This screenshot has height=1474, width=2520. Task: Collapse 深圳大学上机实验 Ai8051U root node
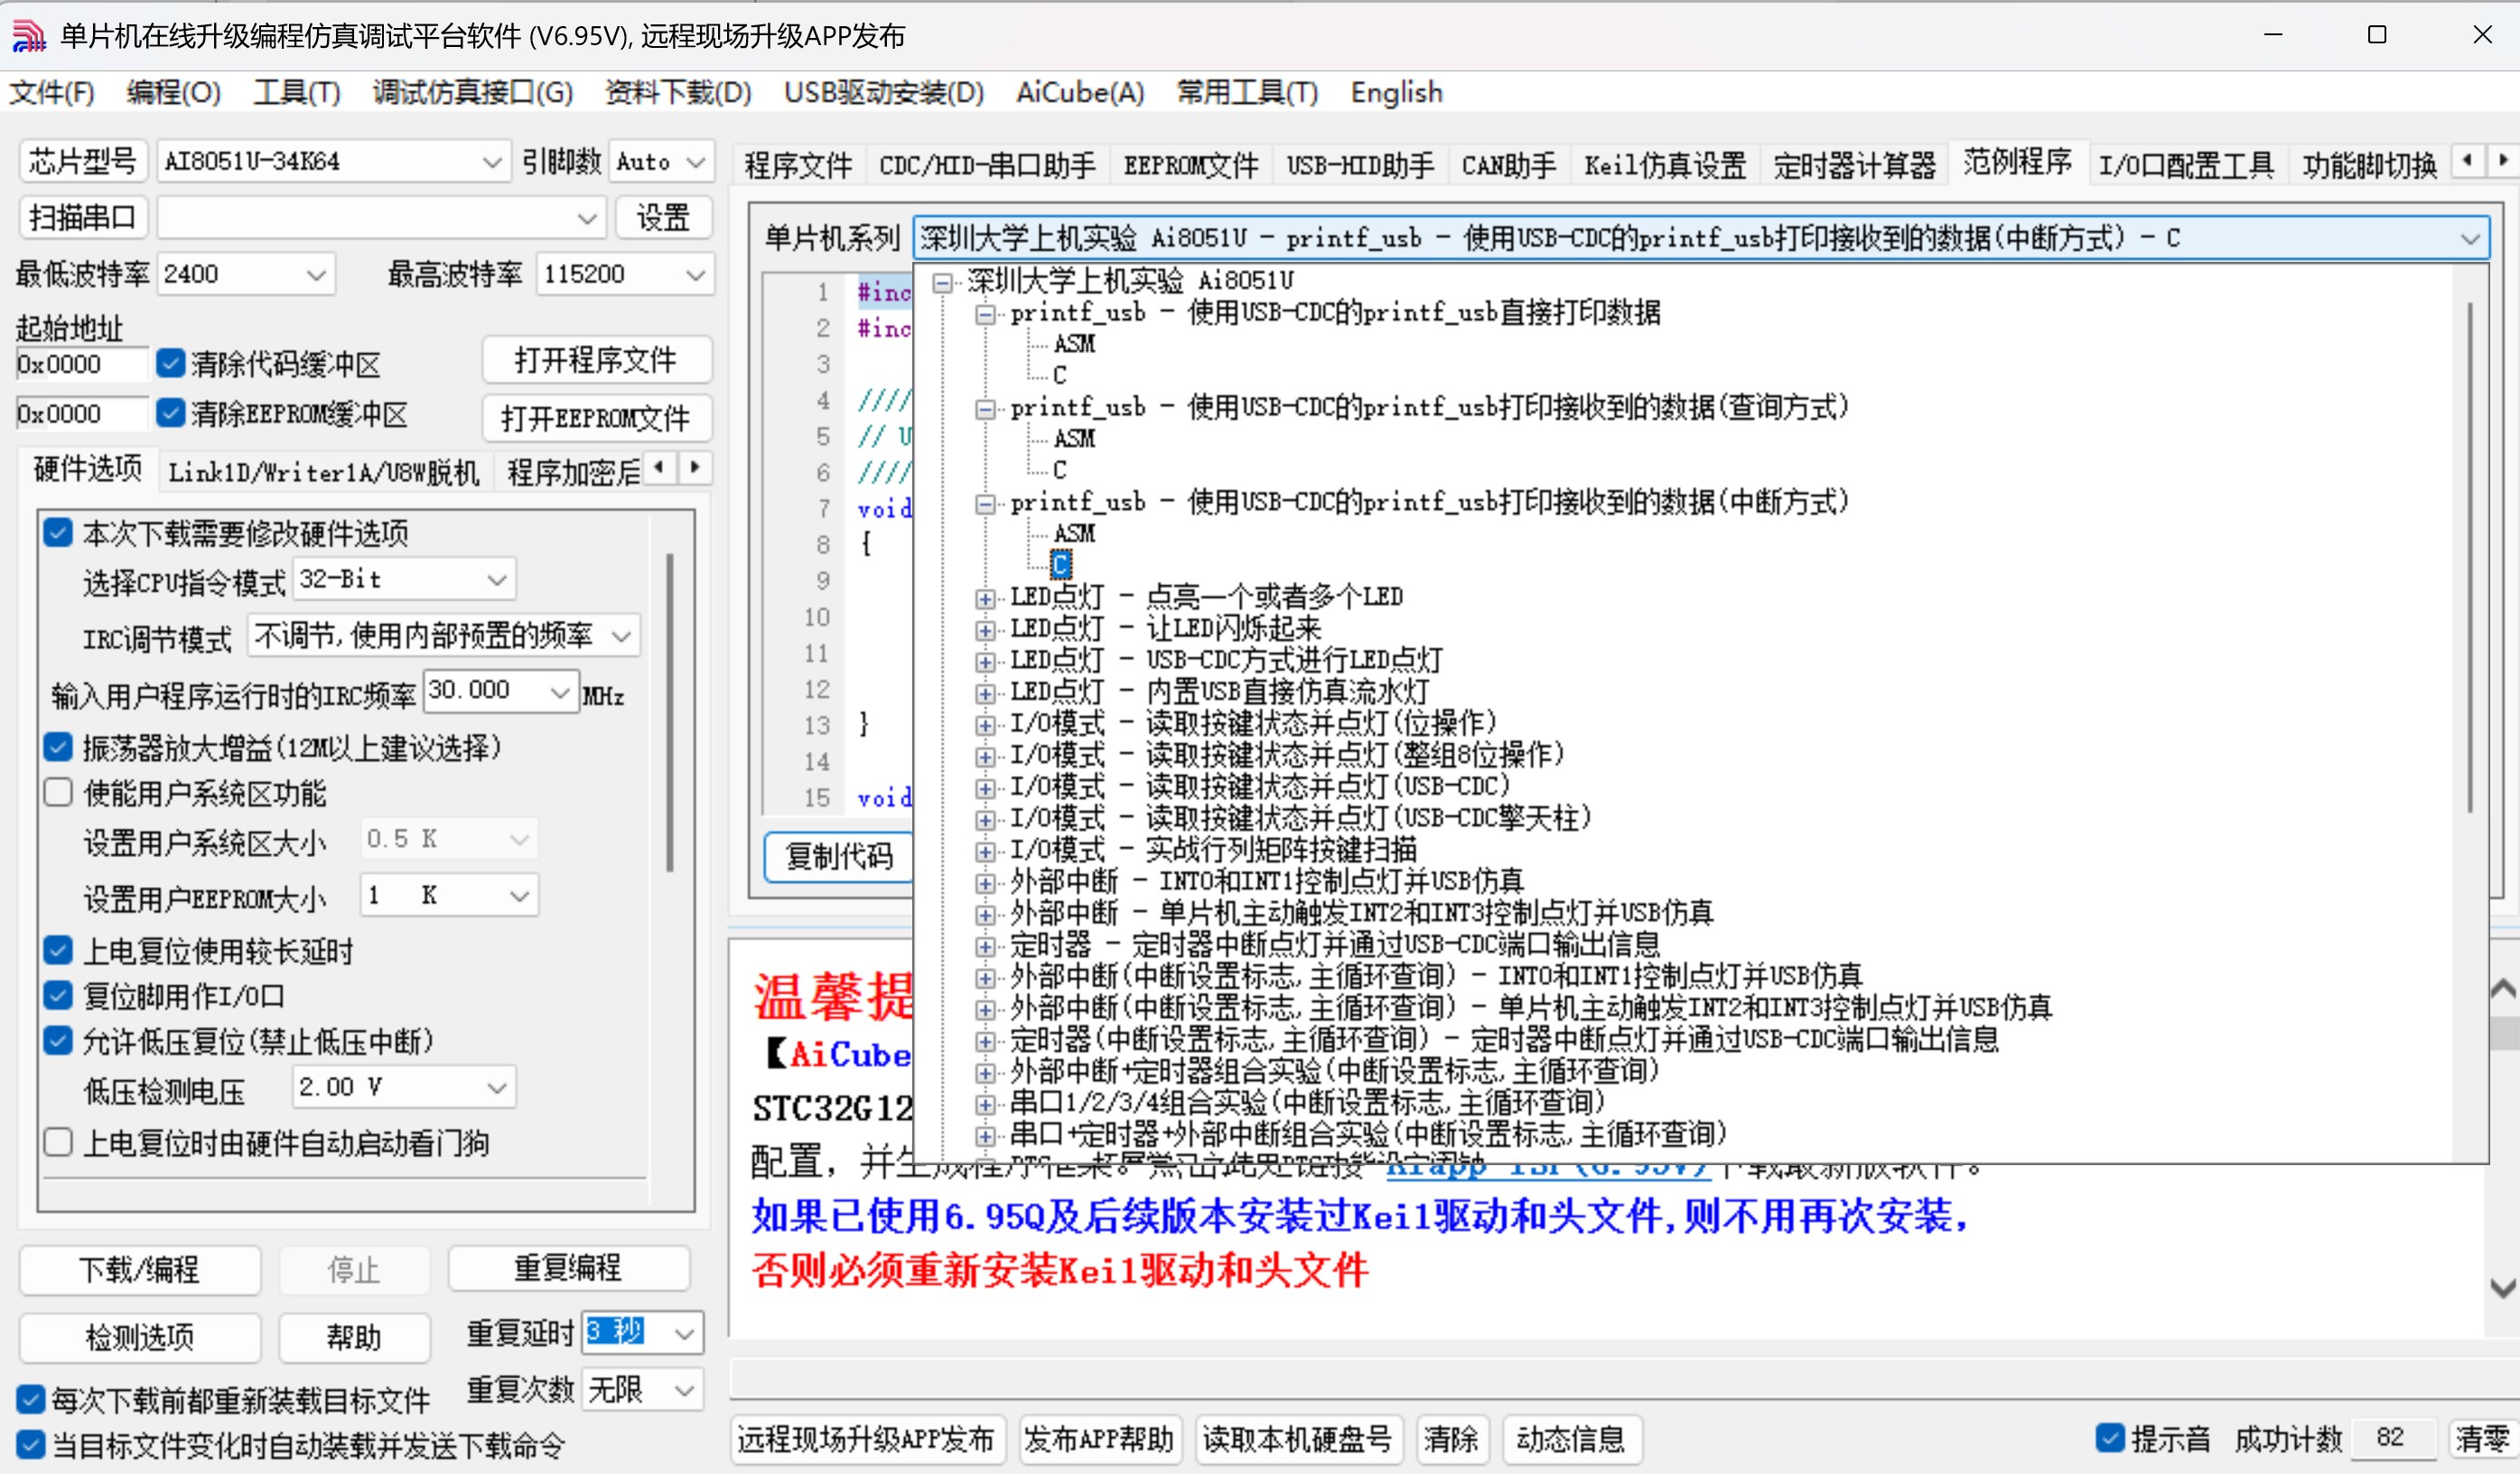coord(941,283)
